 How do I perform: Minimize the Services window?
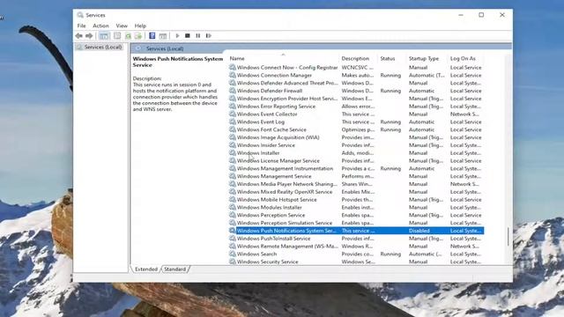point(461,15)
